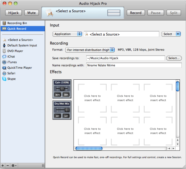Click application icon in Input source field

pos(87,34)
